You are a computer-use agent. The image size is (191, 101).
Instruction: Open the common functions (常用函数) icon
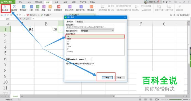pyautogui.click(x=24, y=7)
